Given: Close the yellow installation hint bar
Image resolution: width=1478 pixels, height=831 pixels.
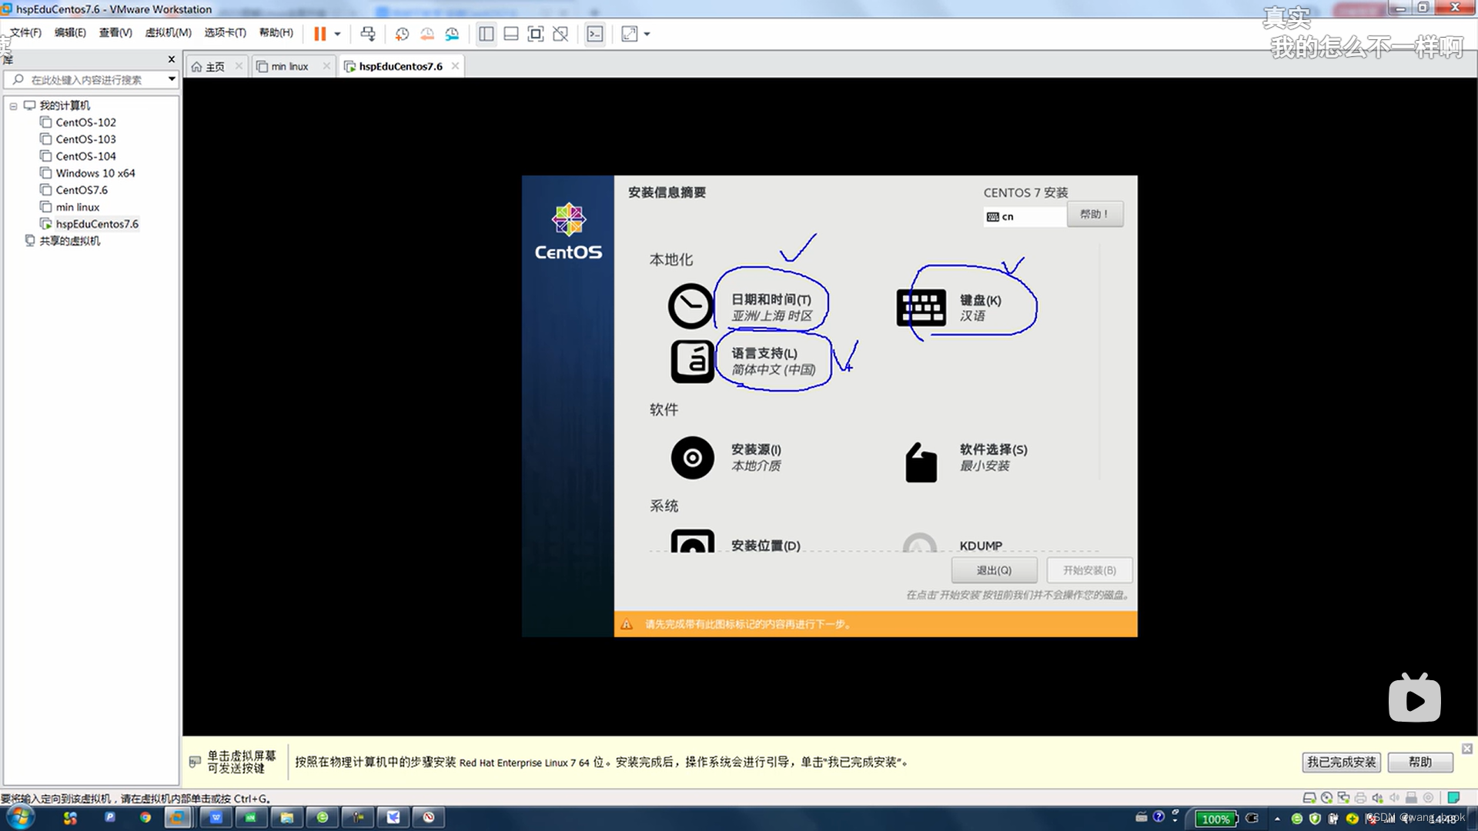Looking at the screenshot, I should tap(1467, 749).
